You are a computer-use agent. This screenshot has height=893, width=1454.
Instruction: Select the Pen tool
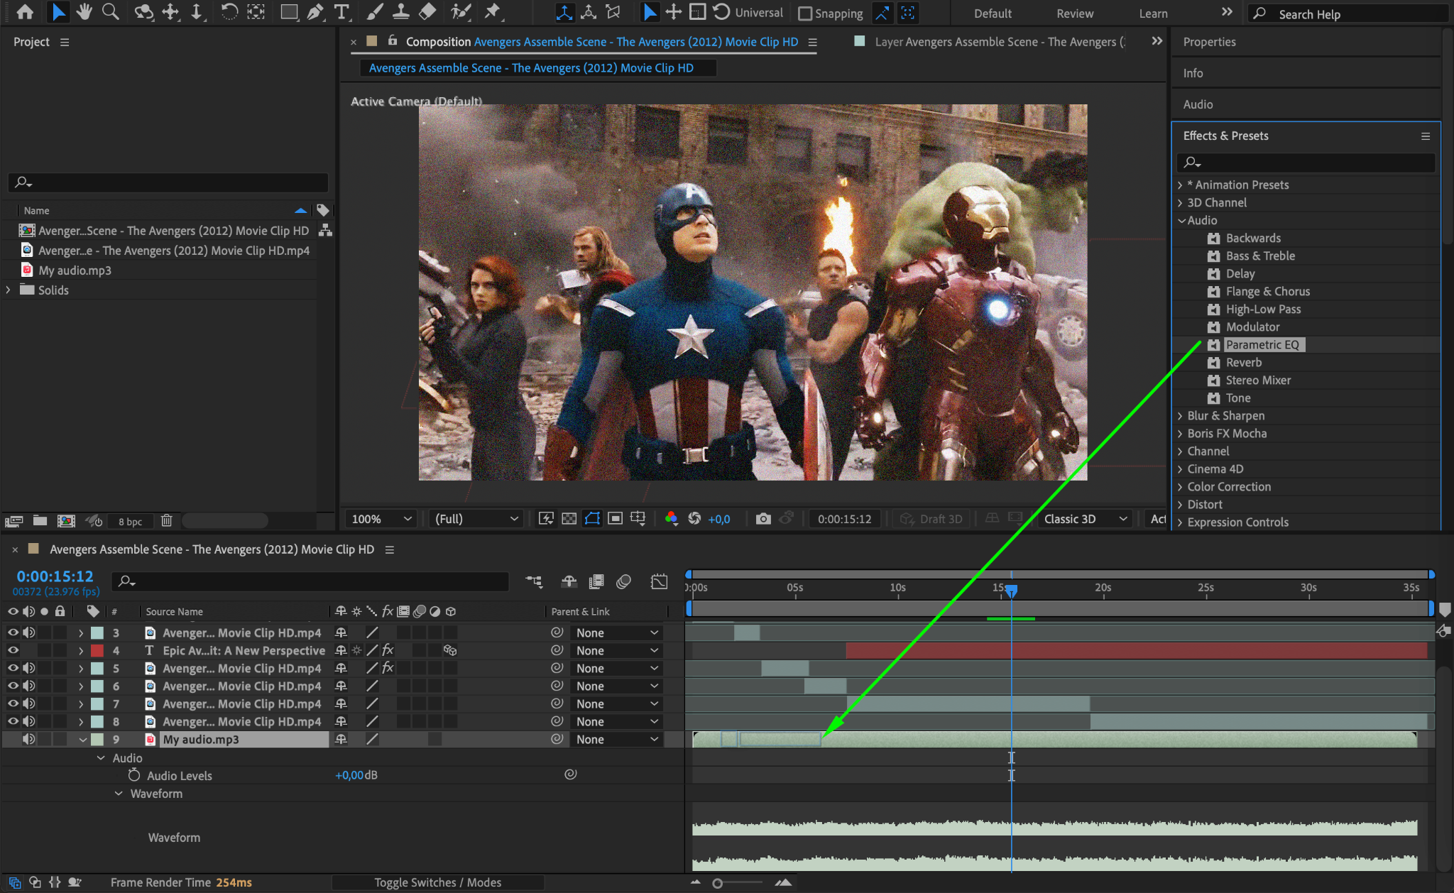pos(315,11)
